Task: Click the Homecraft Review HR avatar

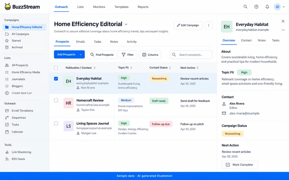Action: click(x=68, y=103)
